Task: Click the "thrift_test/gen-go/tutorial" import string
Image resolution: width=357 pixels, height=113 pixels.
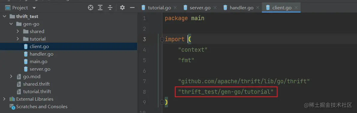Action: point(226,92)
